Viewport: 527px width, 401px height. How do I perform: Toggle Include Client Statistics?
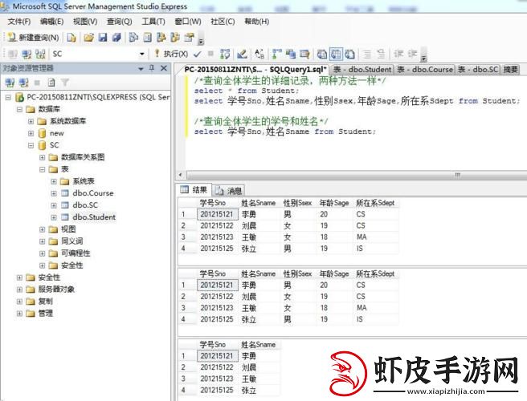coord(290,54)
